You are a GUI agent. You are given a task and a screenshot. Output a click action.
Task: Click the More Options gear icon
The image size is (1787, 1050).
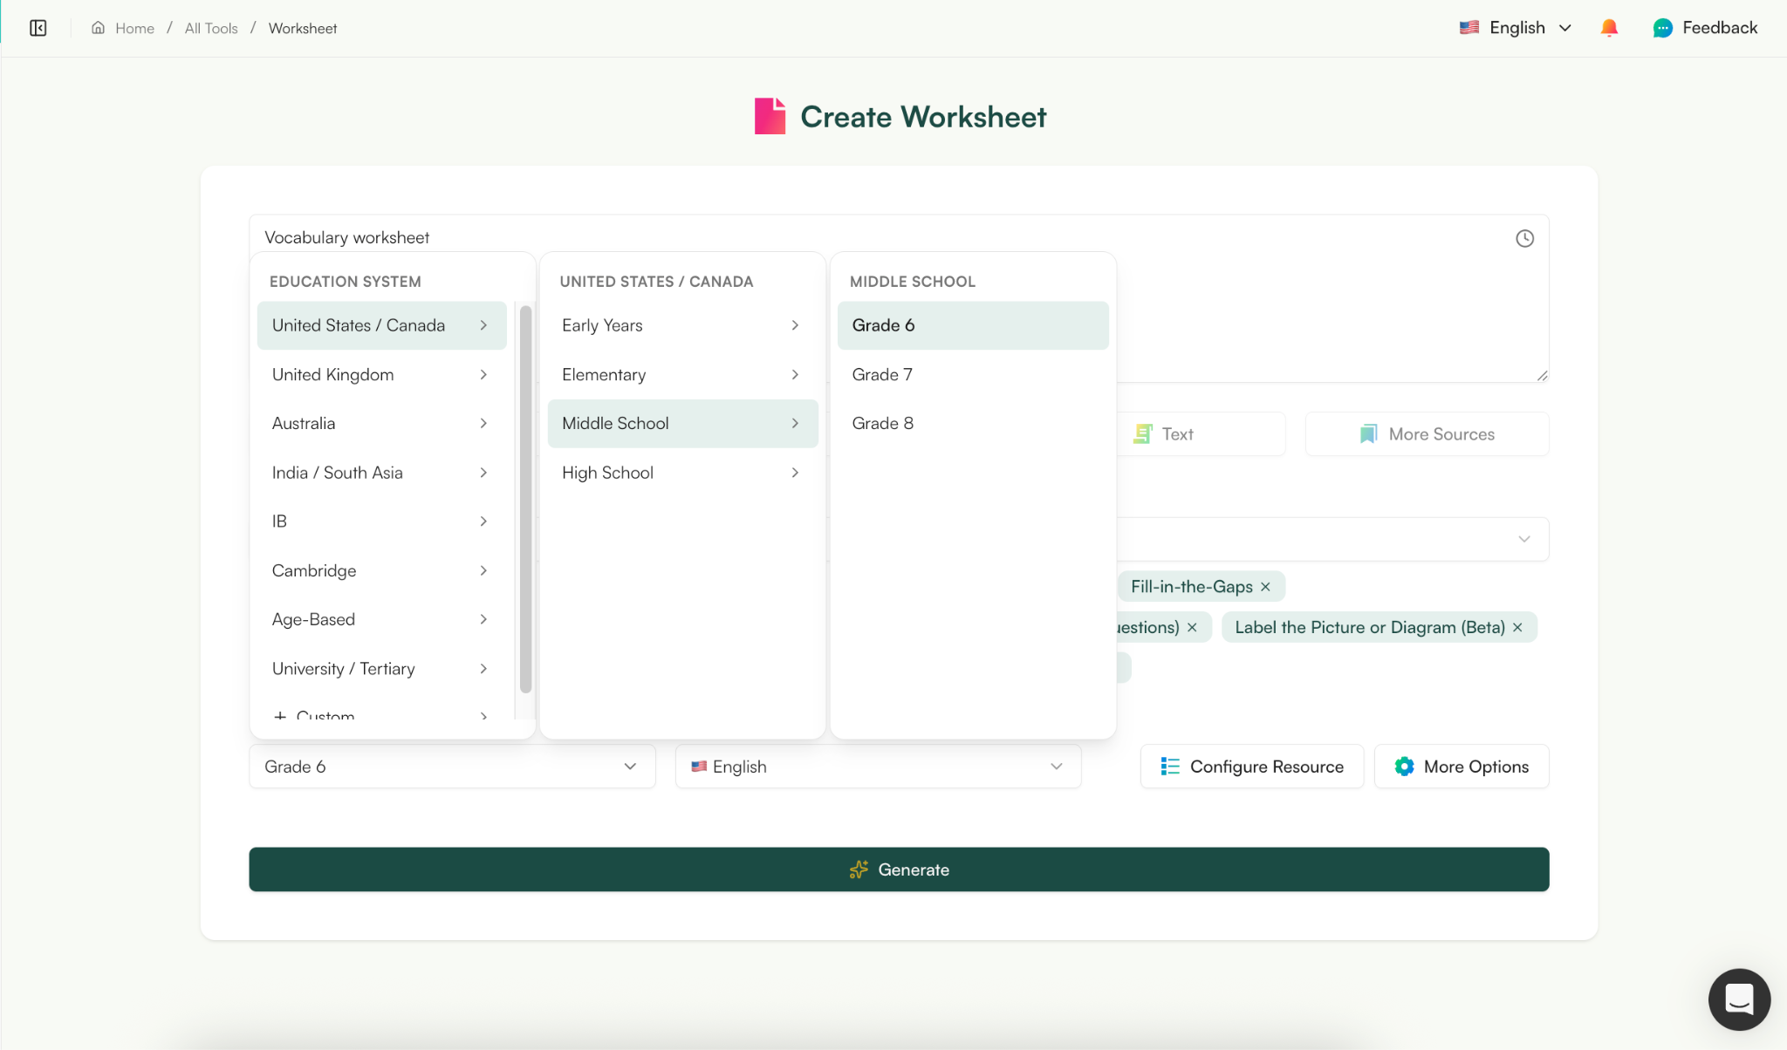[x=1404, y=766]
